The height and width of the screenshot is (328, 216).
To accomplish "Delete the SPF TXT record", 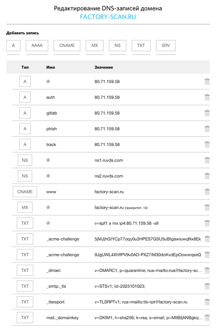I will (207, 223).
